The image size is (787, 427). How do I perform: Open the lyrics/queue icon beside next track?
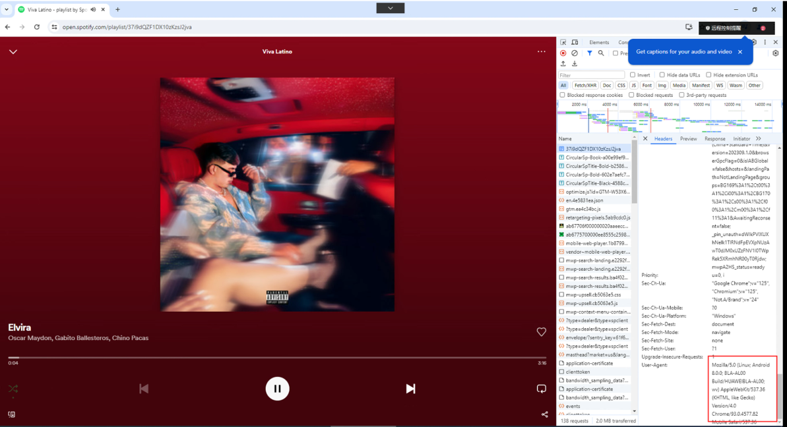(x=541, y=388)
